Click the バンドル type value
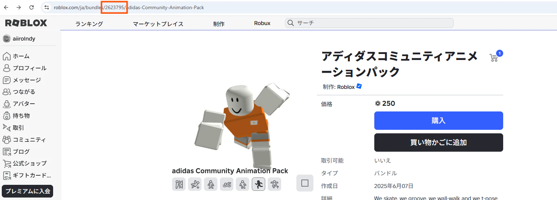 click(386, 173)
